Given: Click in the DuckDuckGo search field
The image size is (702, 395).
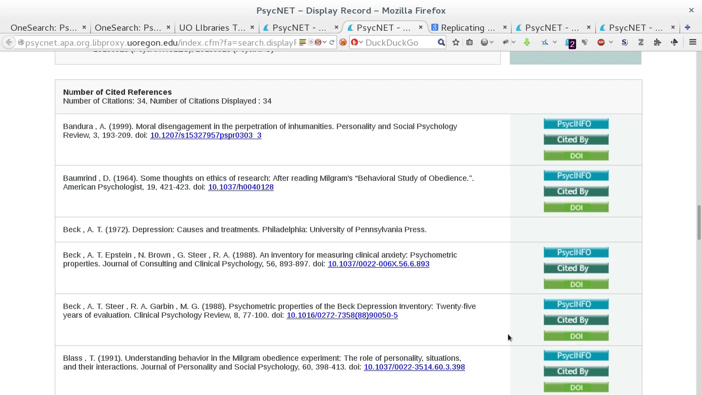Looking at the screenshot, I should (398, 43).
